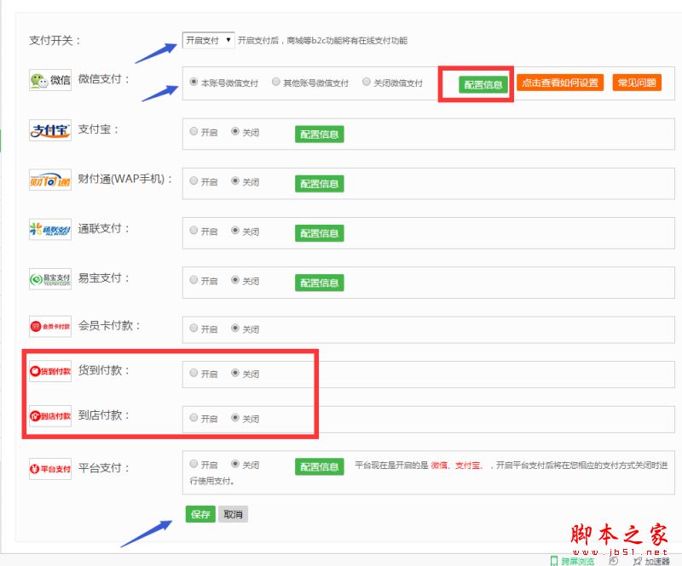The width and height of the screenshot is (682, 566).
Task: Click 加速器 in the status bar
Action: (652, 561)
